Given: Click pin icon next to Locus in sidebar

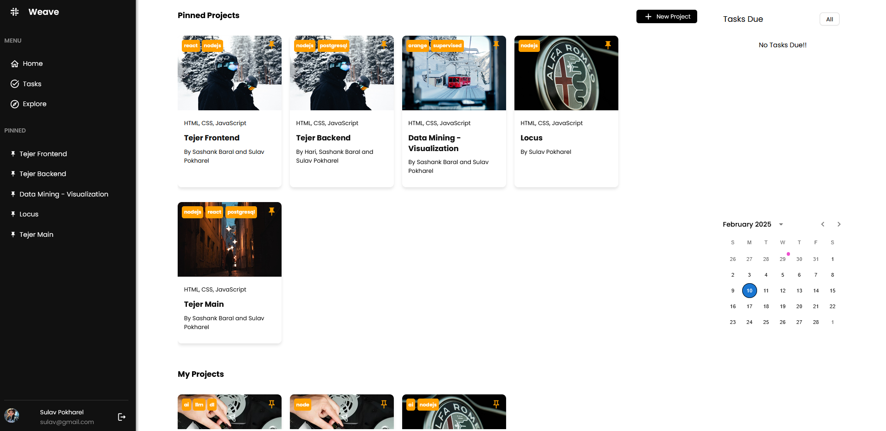Looking at the screenshot, I should coord(13,214).
